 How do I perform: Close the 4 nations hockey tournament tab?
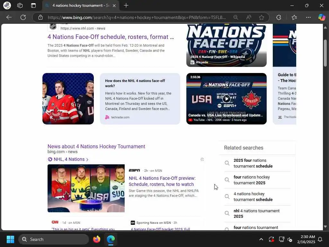[x=114, y=6]
